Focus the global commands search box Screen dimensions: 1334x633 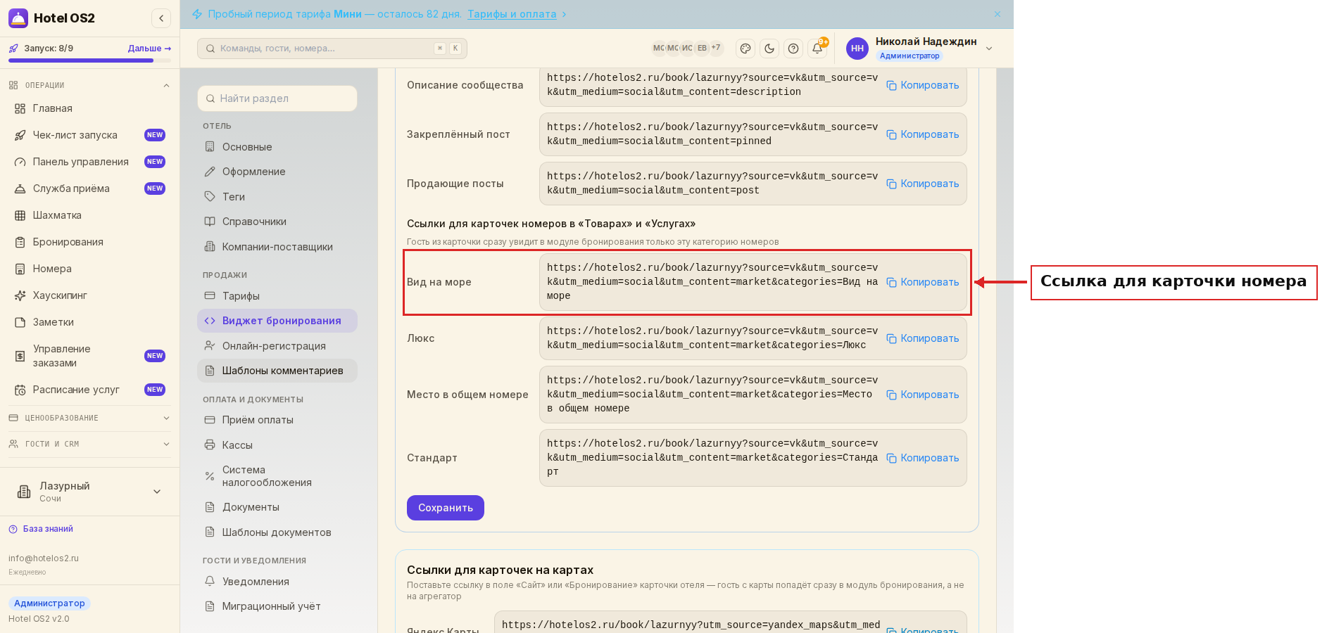[332, 49]
